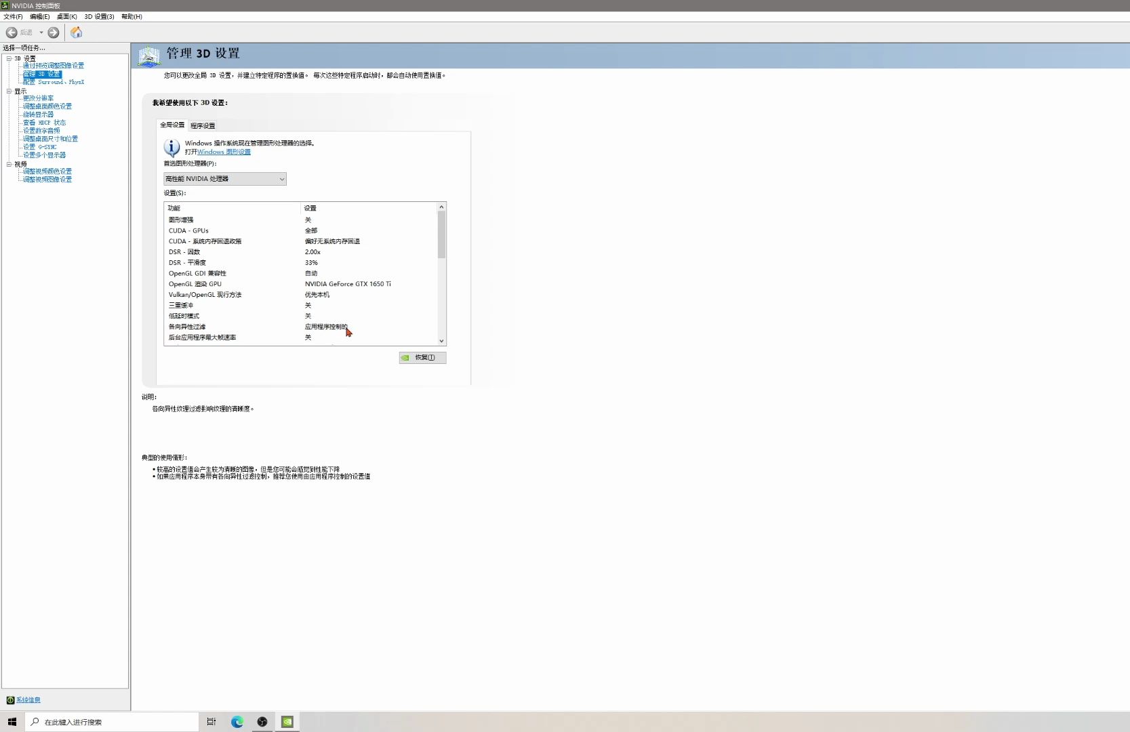1130x732 pixels.
Task: Collapse the 显示 tree node
Action: (x=9, y=91)
